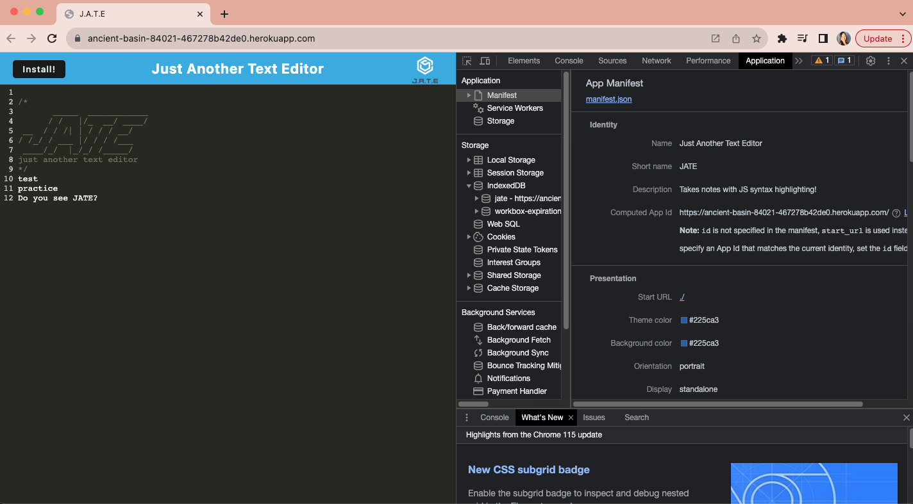Open the Sources tab
This screenshot has height=504, width=913.
point(612,61)
